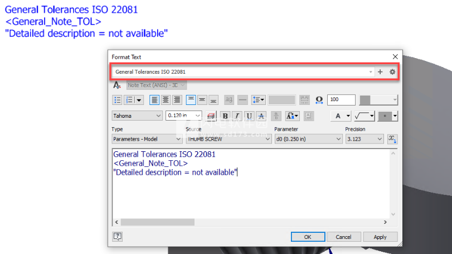Click the disabled spacing value field
Image resolution: width=452 pixels, height=254 pixels.
pos(281,100)
